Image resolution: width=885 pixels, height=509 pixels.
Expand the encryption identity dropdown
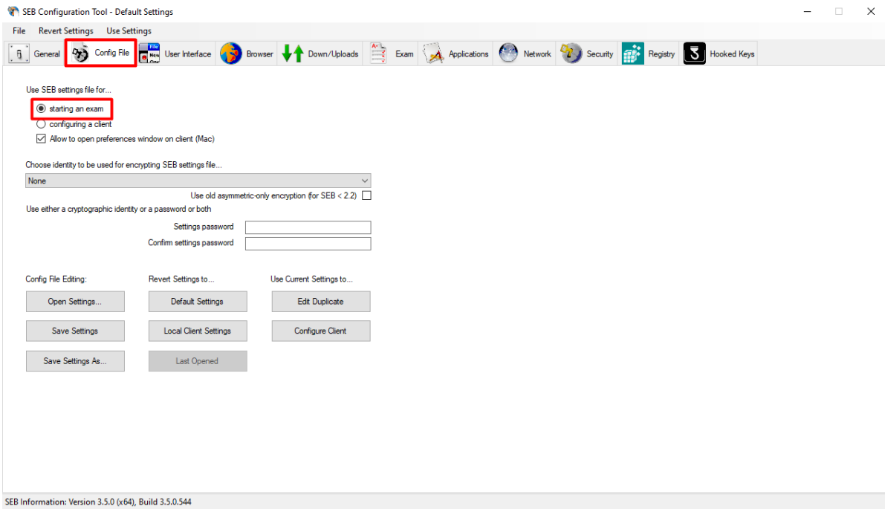[198, 181]
